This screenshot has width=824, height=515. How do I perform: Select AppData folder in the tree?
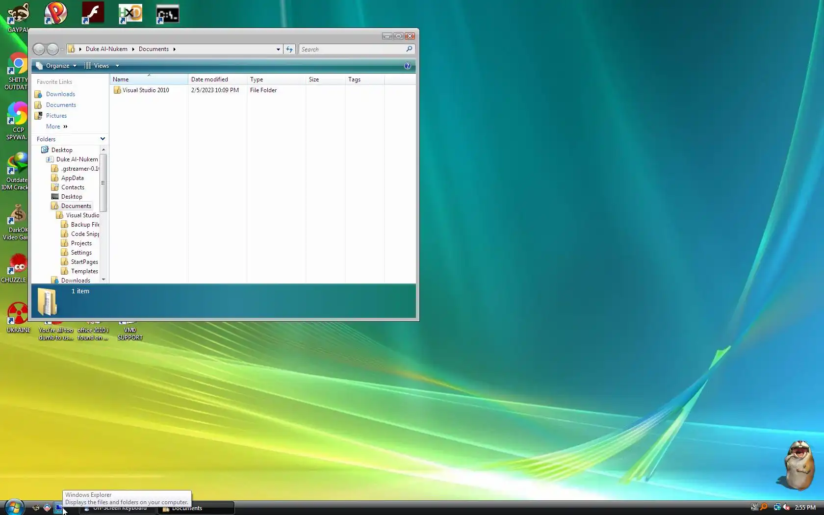[x=72, y=178]
